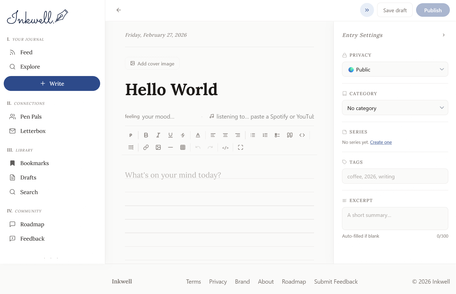Click the blockquote icon
The image size is (456, 294).
[x=290, y=135]
